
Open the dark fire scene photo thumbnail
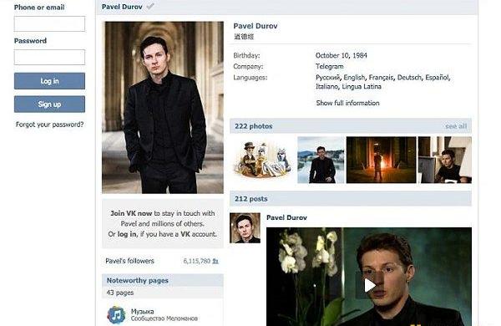coord(382,160)
